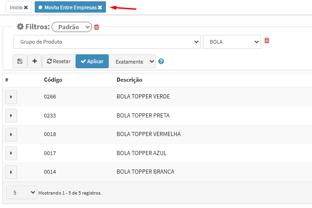
Task: Close the Movto Entre Empresas tab
Action: pyautogui.click(x=100, y=7)
